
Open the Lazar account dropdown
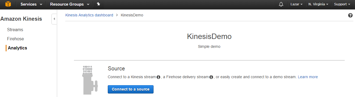tap(297, 4)
